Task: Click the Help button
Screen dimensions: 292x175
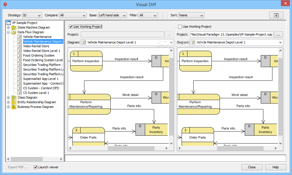Action: pos(276,167)
